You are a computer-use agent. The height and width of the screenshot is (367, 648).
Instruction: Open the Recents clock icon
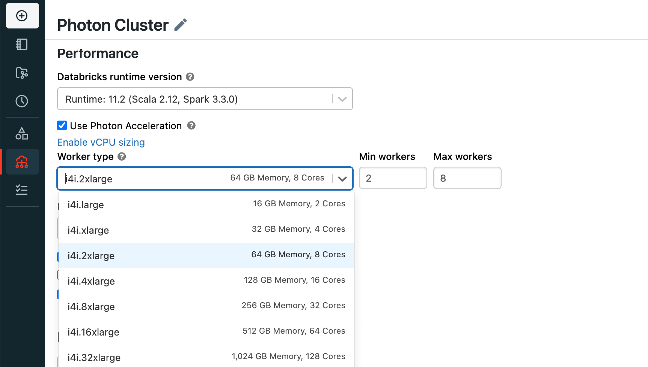coord(22,101)
